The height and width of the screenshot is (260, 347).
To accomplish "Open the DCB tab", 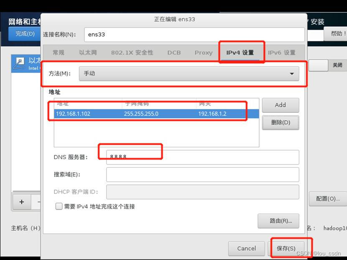I will coord(174,53).
